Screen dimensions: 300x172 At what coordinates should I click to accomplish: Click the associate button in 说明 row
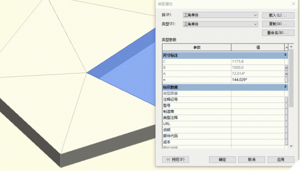tap(286, 130)
